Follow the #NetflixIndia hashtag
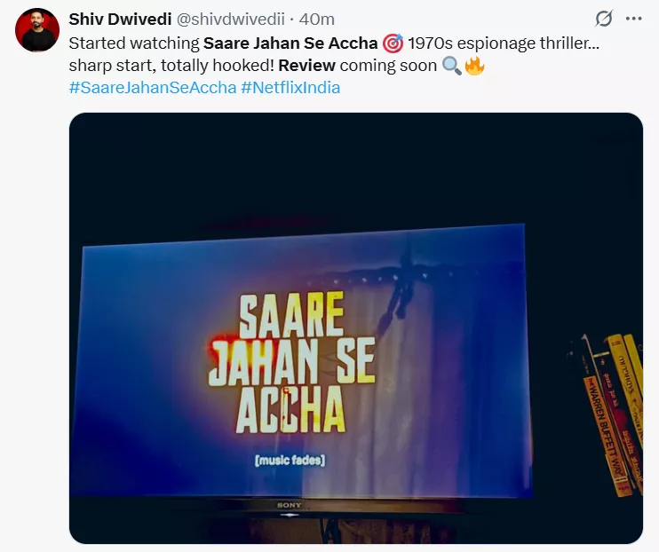This screenshot has height=552, width=659. (290, 87)
